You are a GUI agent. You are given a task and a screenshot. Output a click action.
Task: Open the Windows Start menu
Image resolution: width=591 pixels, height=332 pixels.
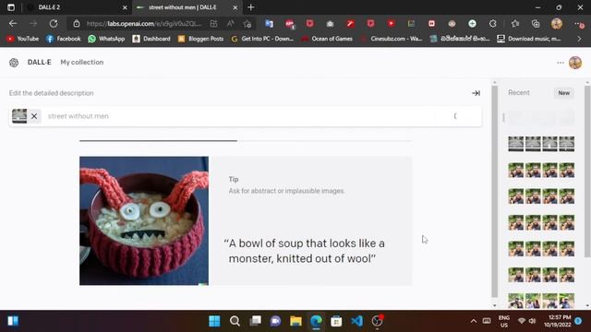(x=214, y=321)
